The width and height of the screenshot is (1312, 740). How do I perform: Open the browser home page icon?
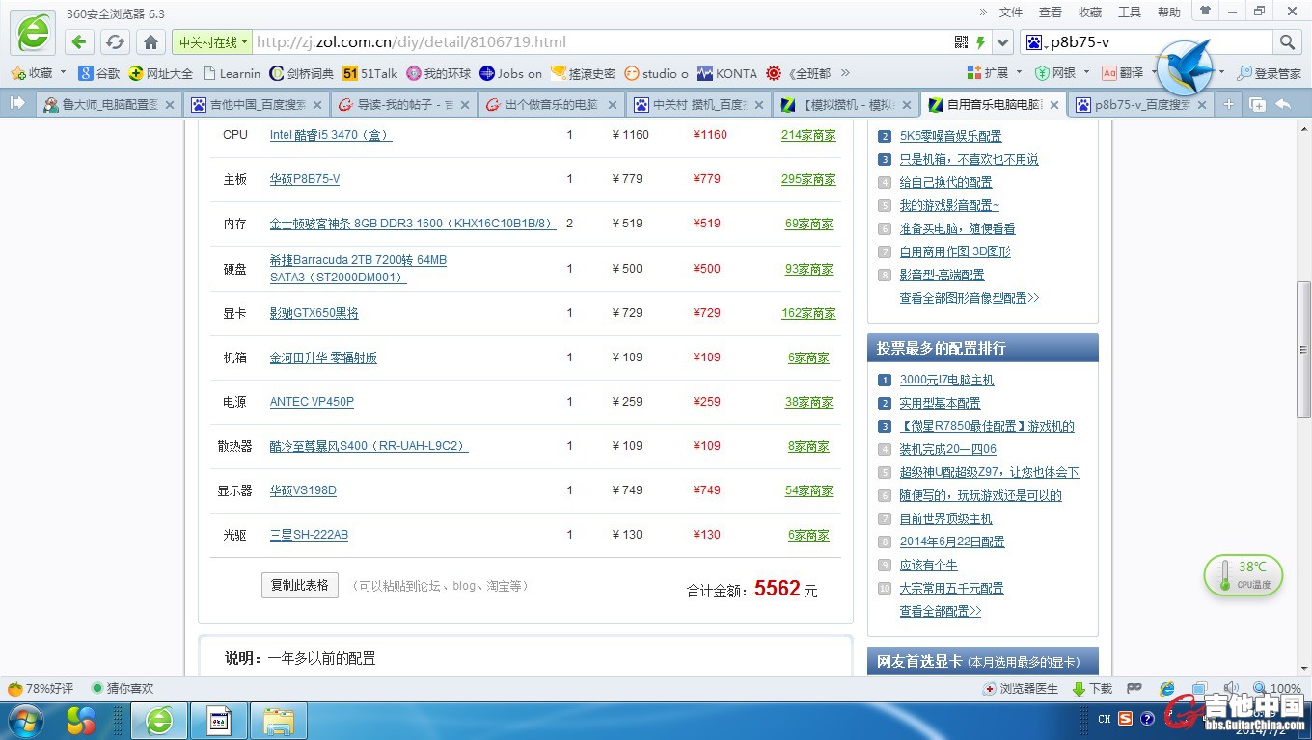pos(150,42)
